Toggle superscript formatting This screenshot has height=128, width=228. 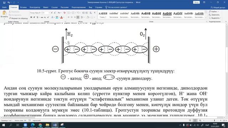[x=48, y=17]
